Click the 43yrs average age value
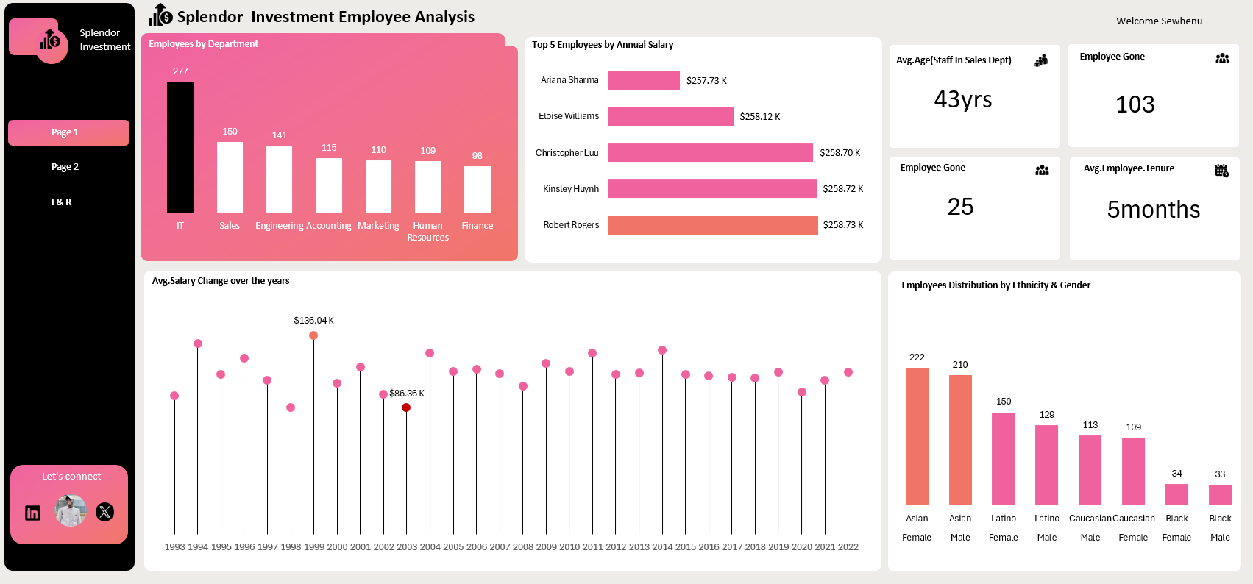Screen dimensions: 1253x584 [x=963, y=99]
